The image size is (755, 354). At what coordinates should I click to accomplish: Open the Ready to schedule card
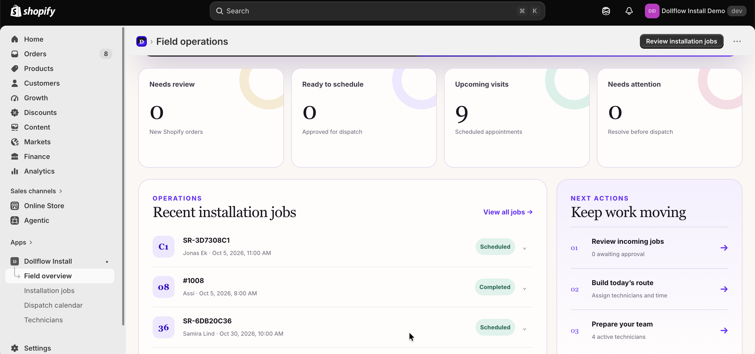364,118
